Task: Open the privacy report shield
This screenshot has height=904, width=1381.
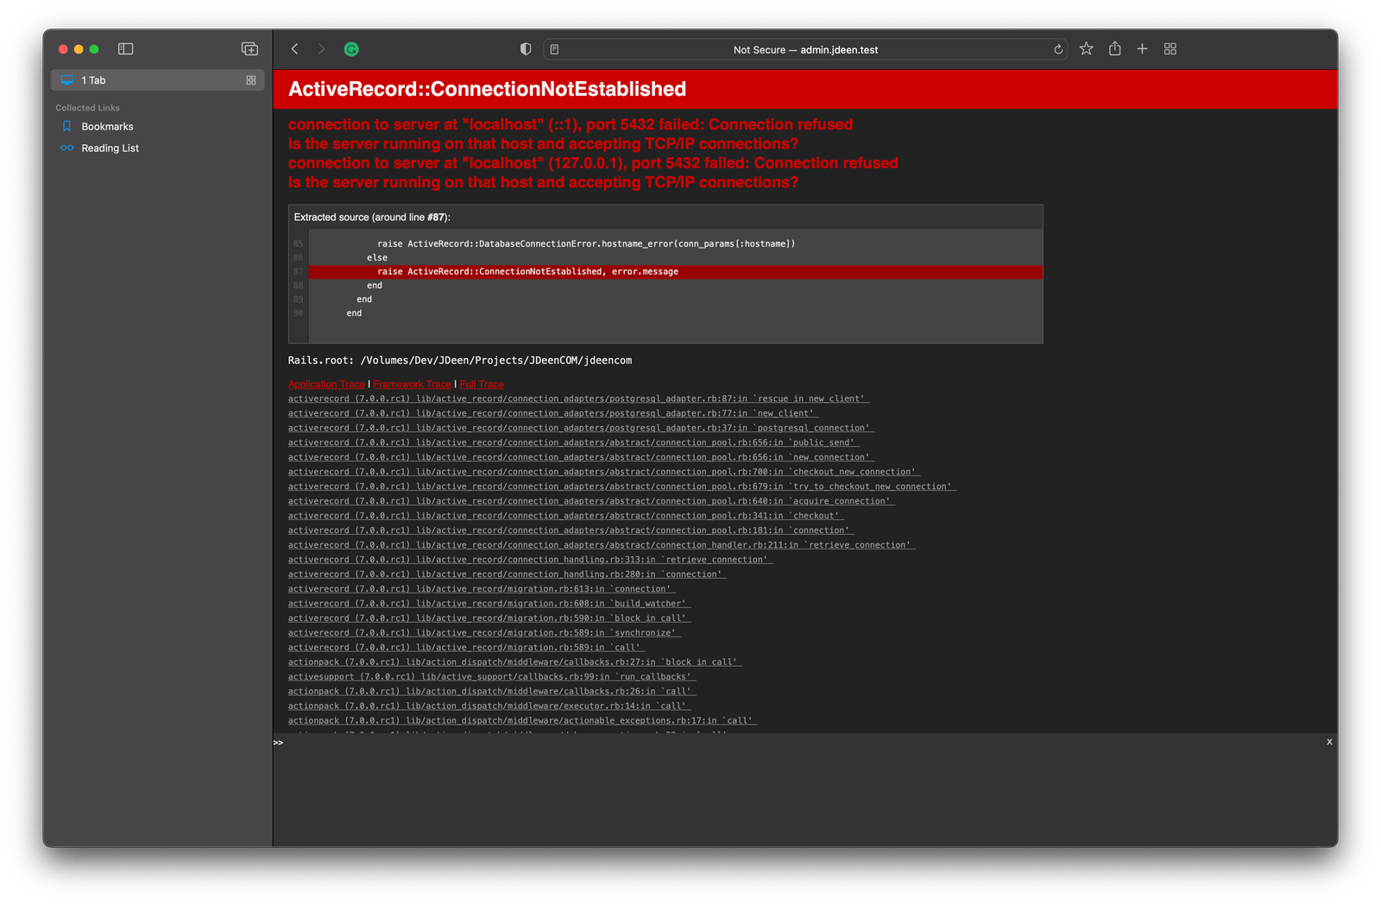Action: tap(526, 49)
